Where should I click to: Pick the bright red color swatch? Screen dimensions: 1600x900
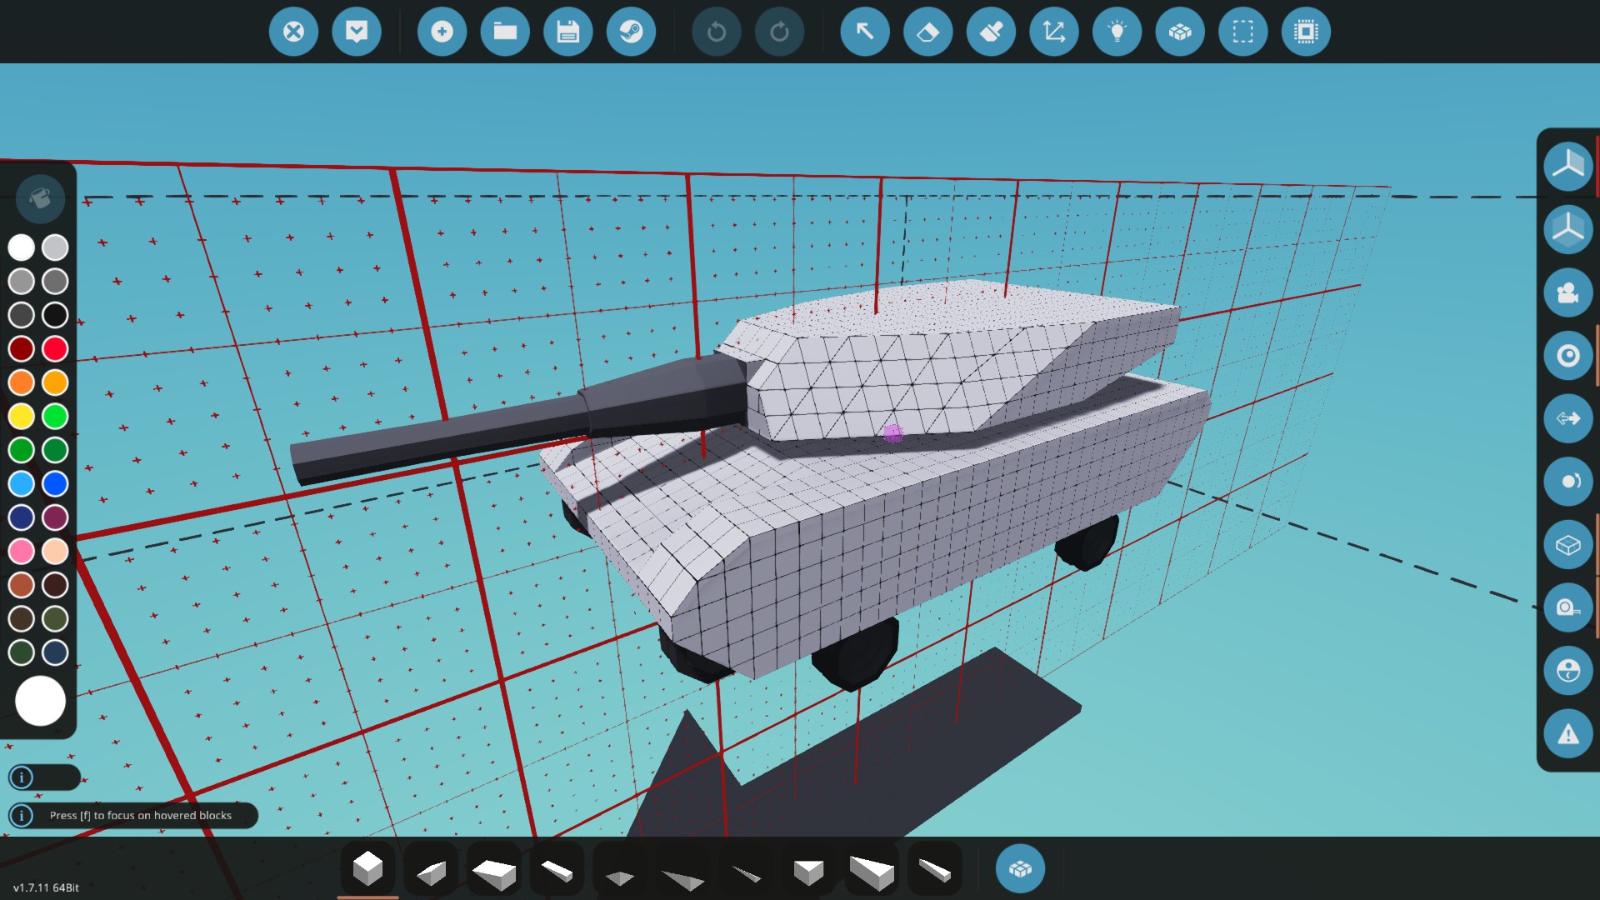point(55,348)
